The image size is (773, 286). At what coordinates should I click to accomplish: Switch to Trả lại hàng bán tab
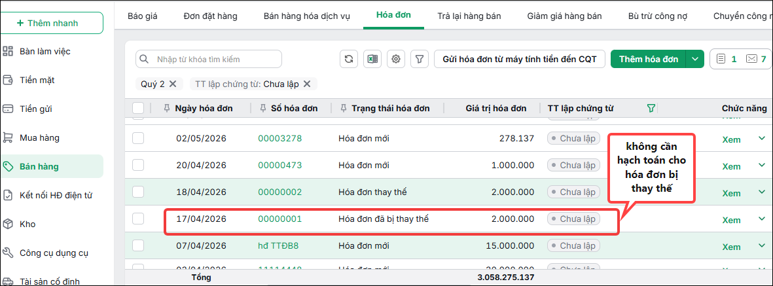pos(469,16)
